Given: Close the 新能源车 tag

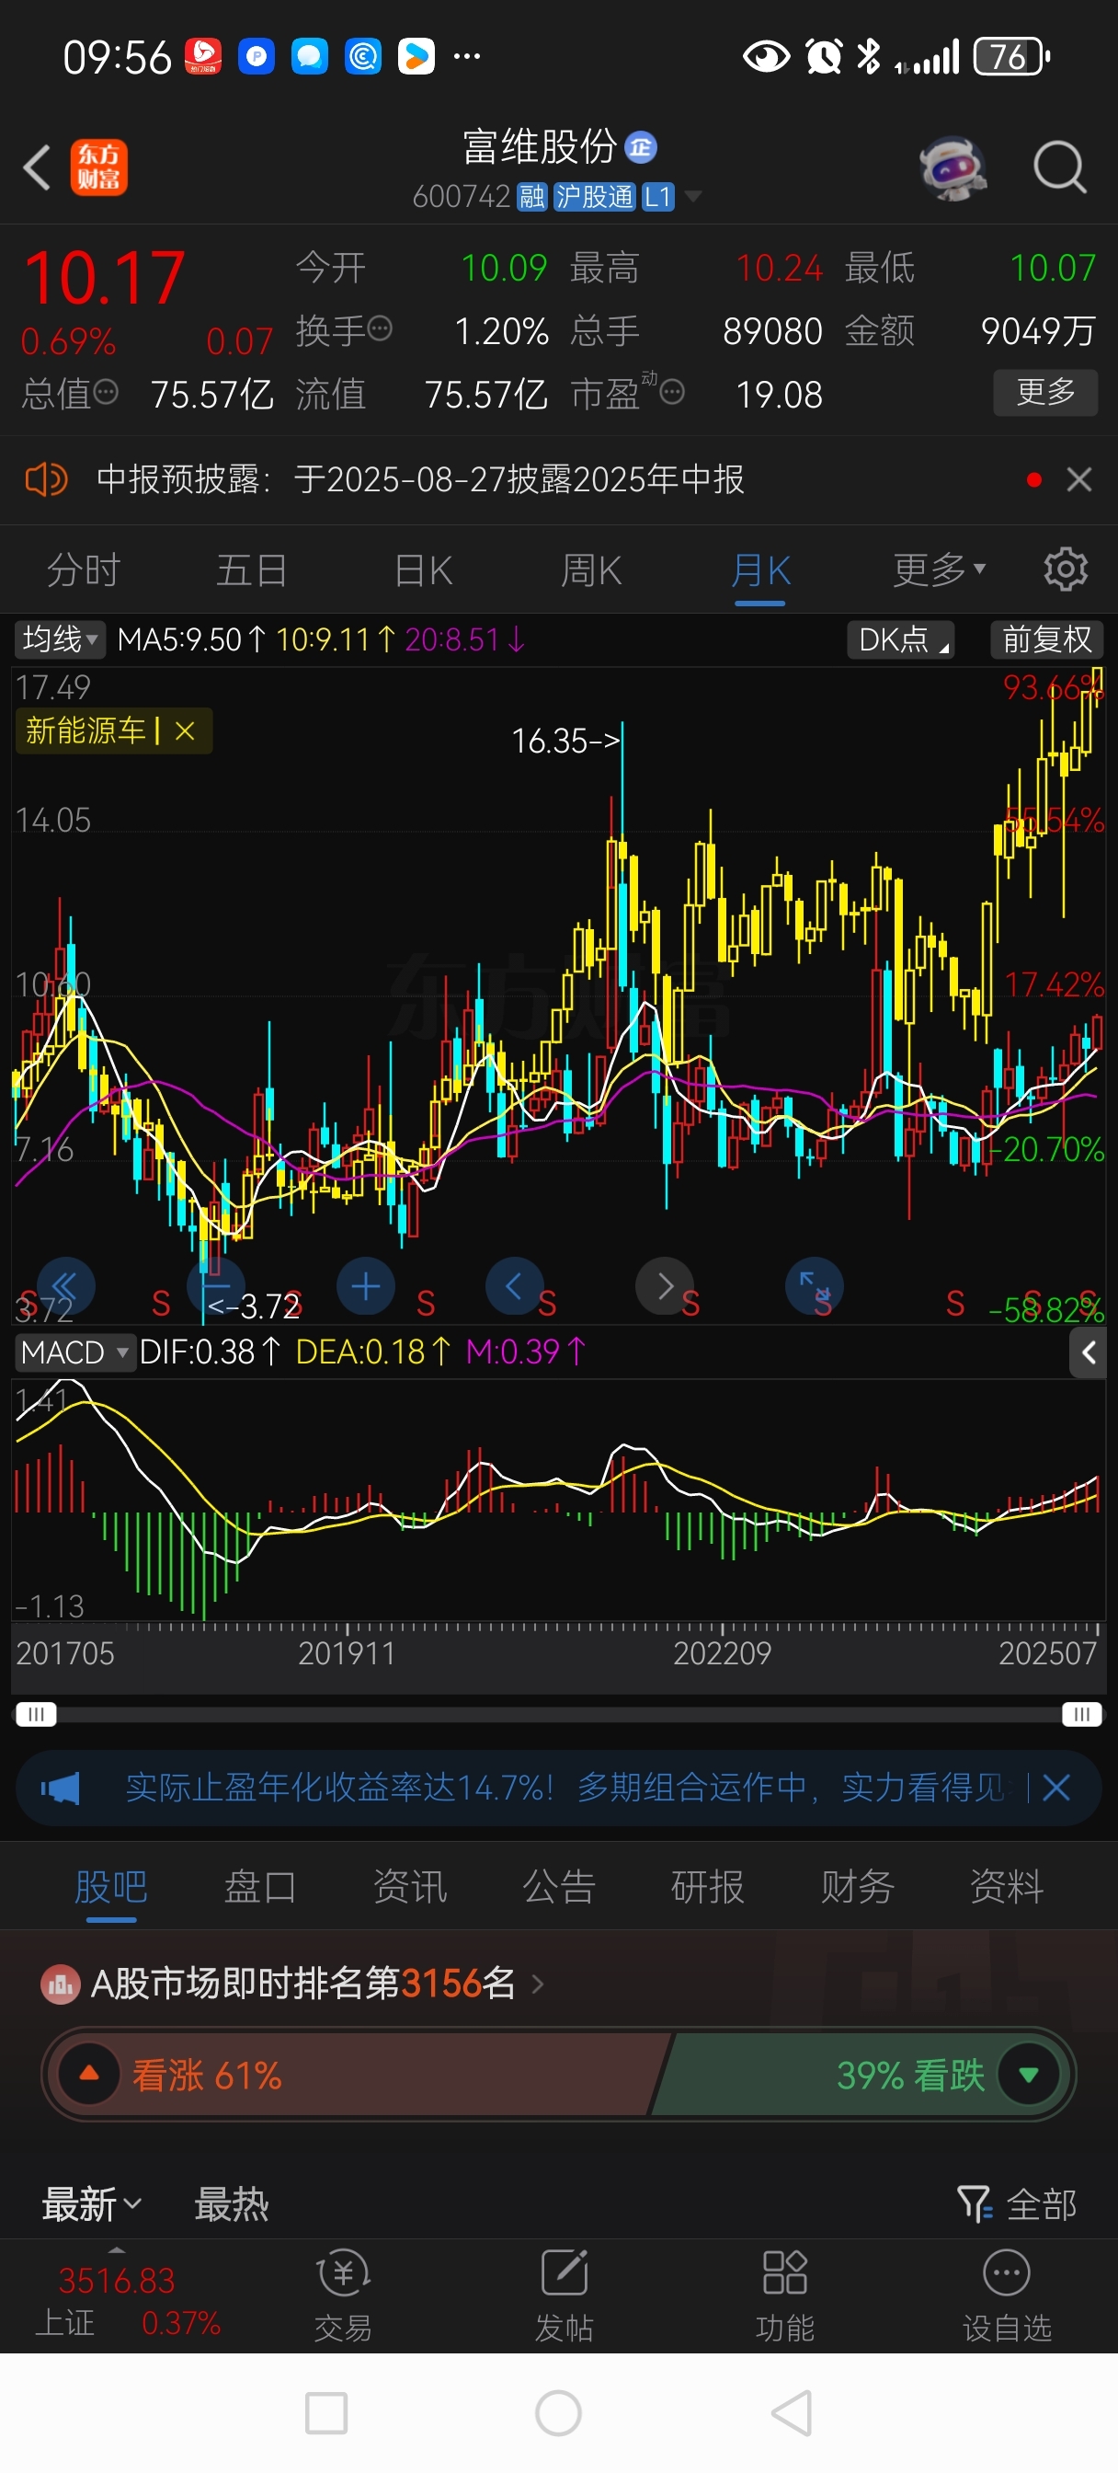Looking at the screenshot, I should 185,731.
